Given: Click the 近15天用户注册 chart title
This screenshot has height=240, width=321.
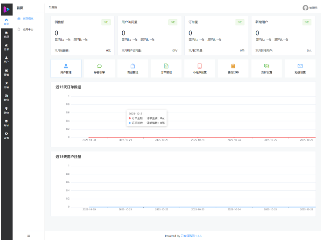Looking at the screenshot, I should click(x=68, y=157).
